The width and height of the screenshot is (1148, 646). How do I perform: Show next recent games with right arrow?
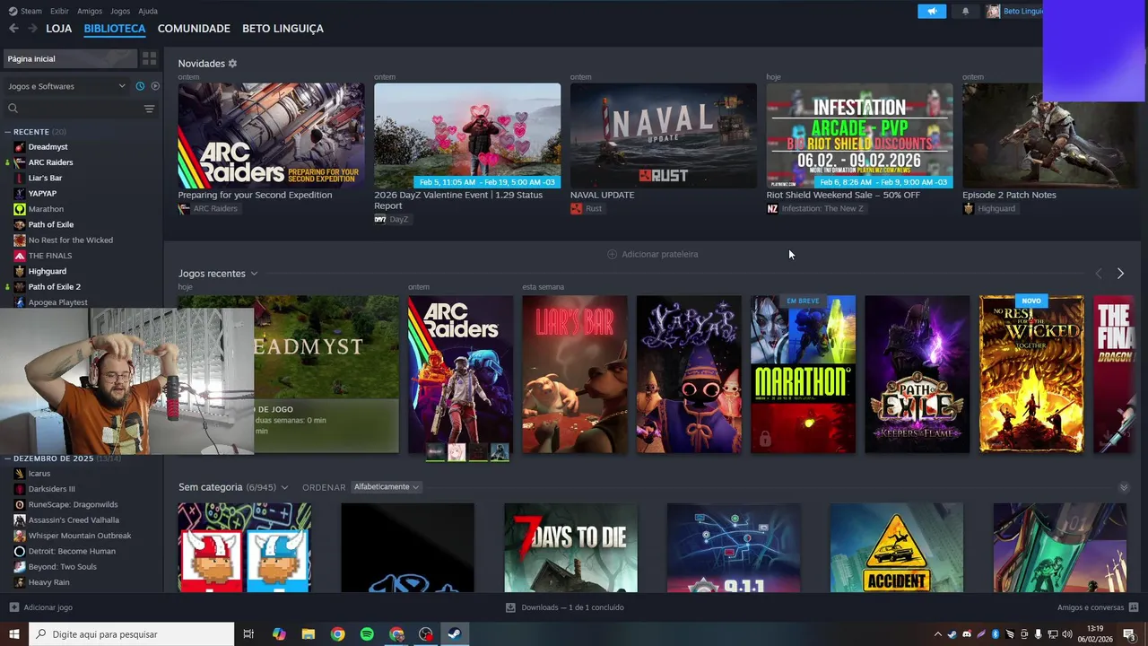[x=1120, y=274]
